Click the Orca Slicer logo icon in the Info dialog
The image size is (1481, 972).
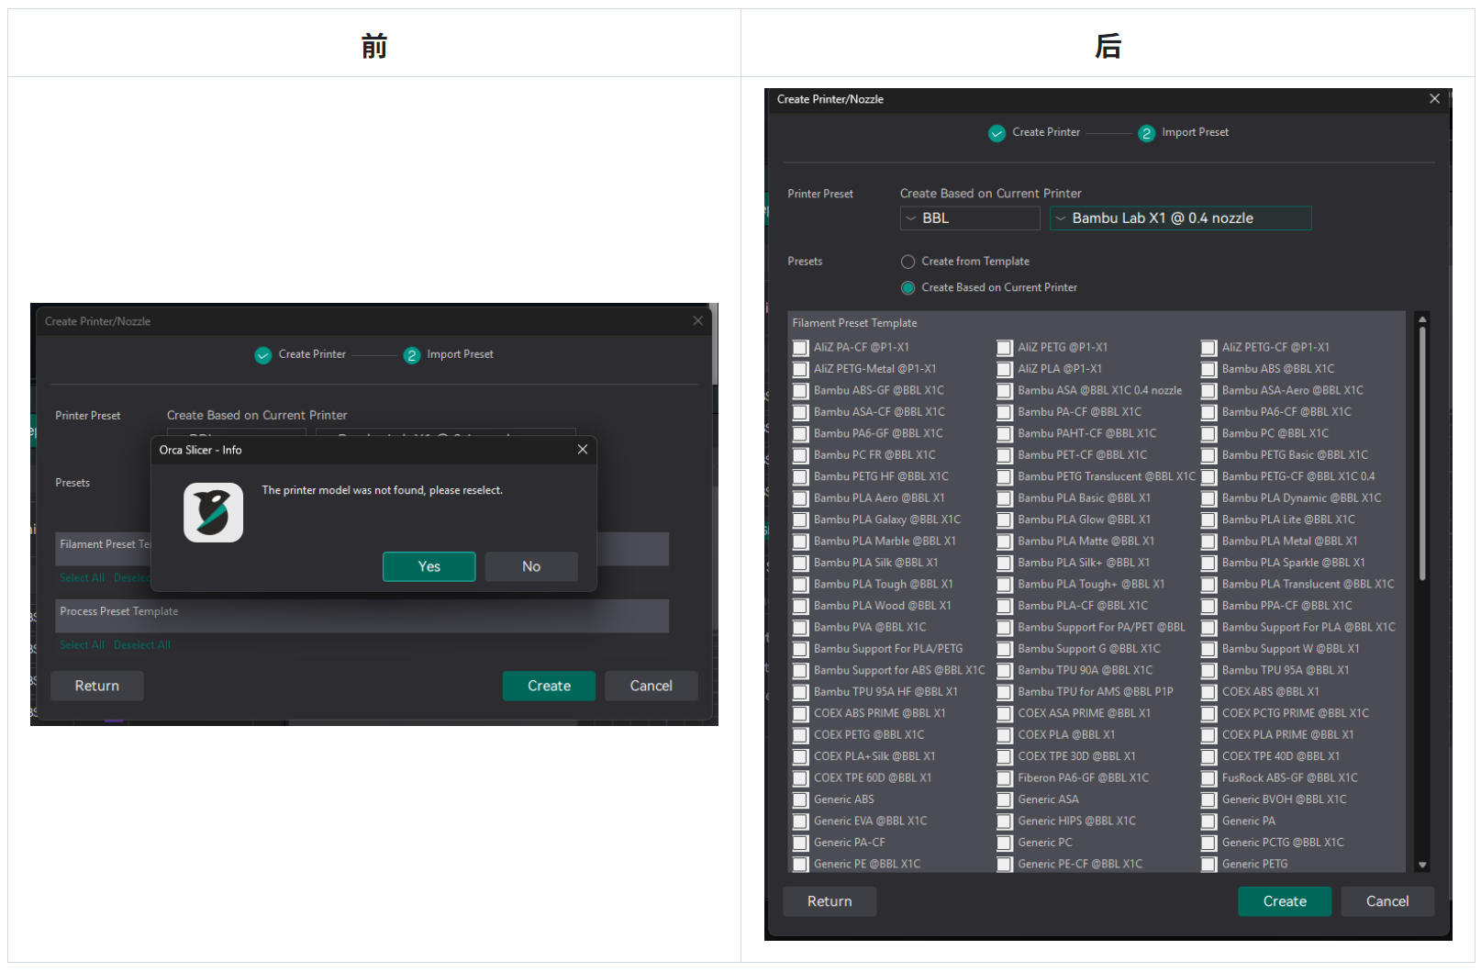[213, 512]
